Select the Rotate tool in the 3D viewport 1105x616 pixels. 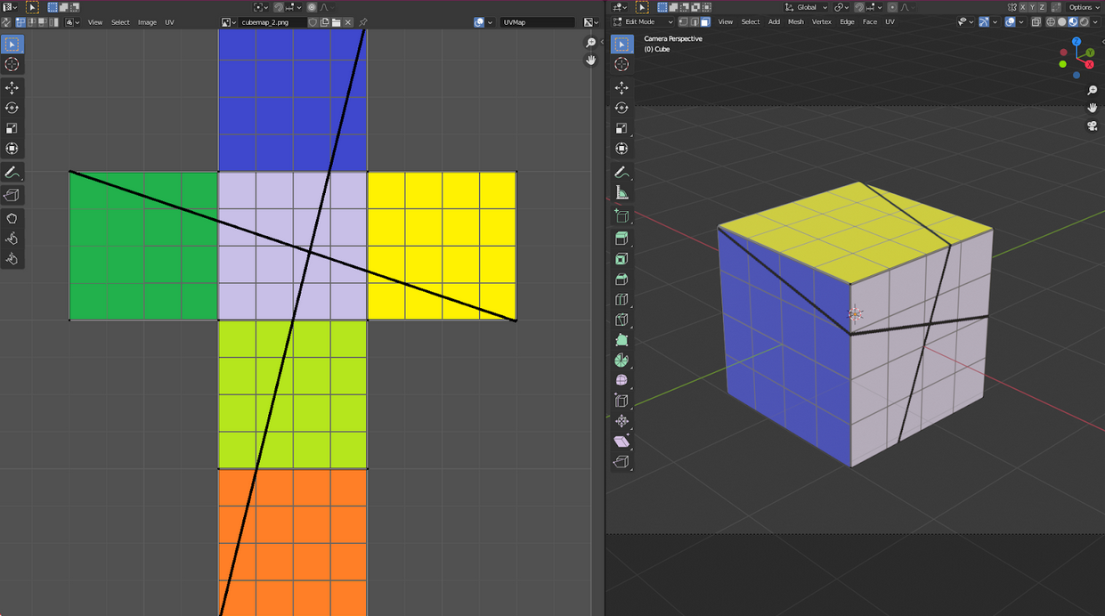coord(622,107)
